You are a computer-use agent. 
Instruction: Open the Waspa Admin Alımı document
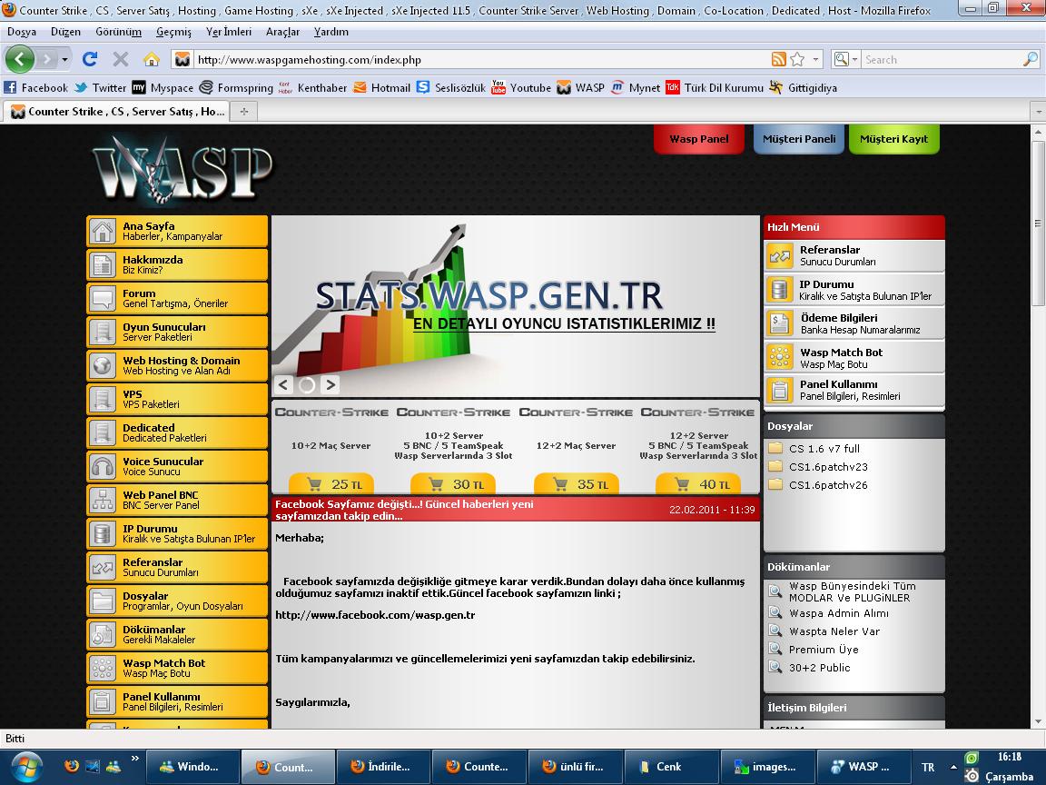click(x=829, y=612)
